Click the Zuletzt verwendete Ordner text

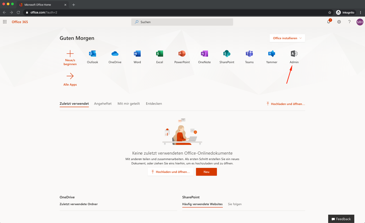pyautogui.click(x=79, y=204)
